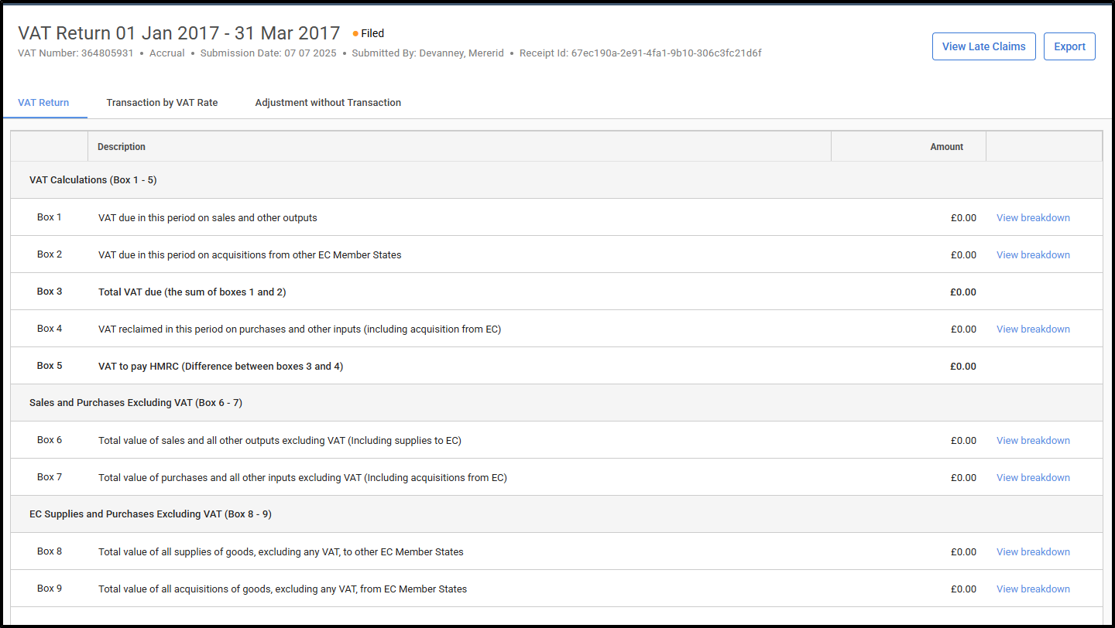Click 'Total value of all supplies of goods' description

pyautogui.click(x=281, y=551)
